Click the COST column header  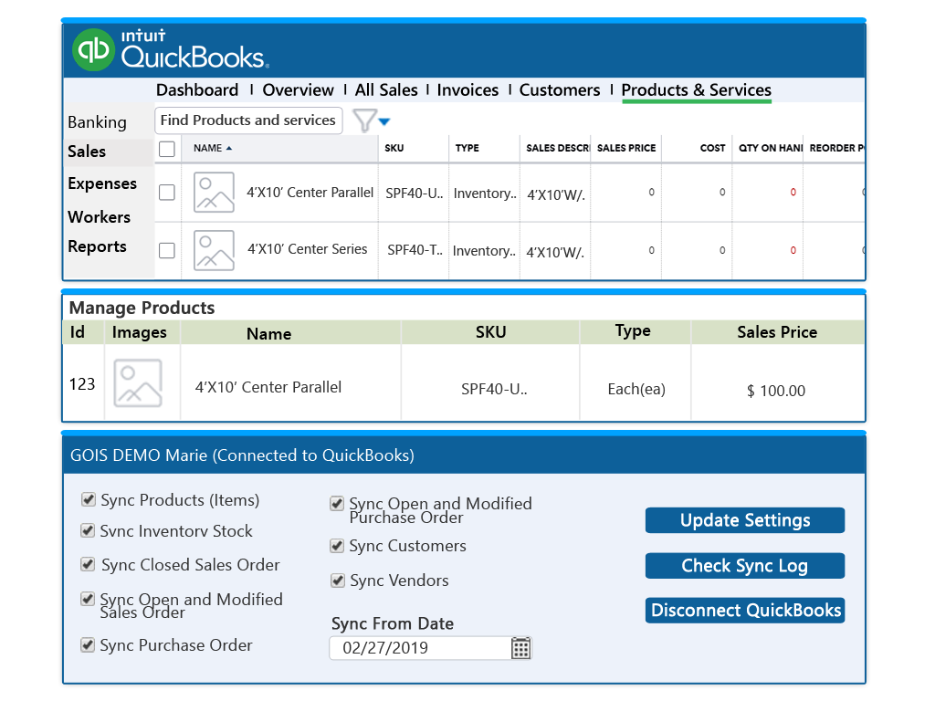[712, 148]
